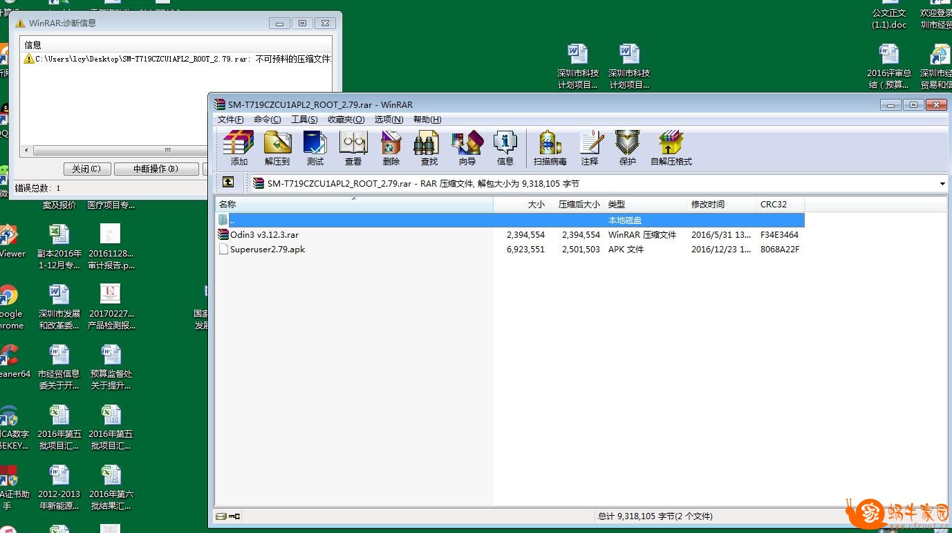This screenshot has height=533, width=952.
Task: Run the 测试 (Test) archive tool
Action: pos(315,148)
